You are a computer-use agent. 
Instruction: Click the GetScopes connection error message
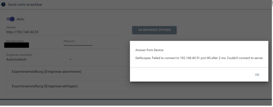[199, 58]
